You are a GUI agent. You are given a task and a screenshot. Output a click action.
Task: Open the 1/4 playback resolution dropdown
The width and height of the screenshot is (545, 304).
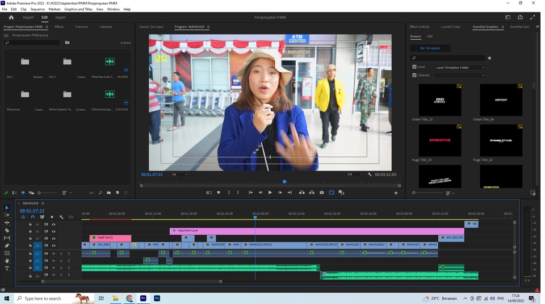pyautogui.click(x=354, y=174)
